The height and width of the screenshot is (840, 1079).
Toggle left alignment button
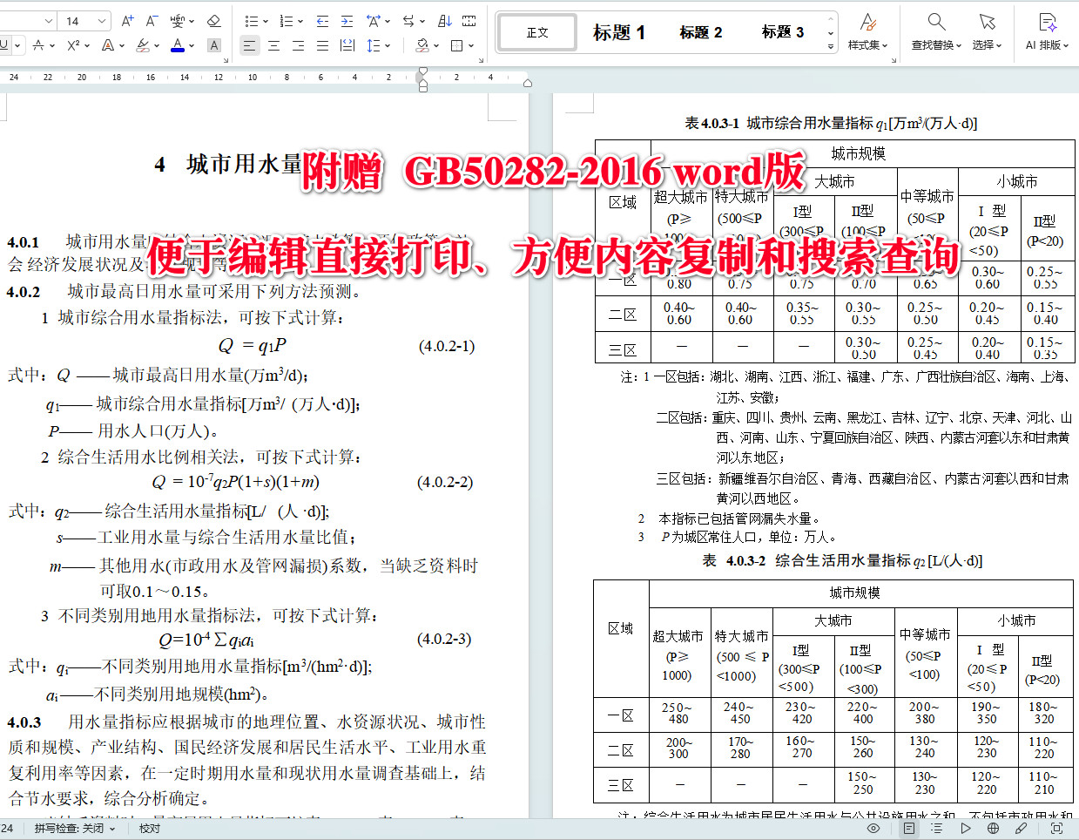point(249,45)
